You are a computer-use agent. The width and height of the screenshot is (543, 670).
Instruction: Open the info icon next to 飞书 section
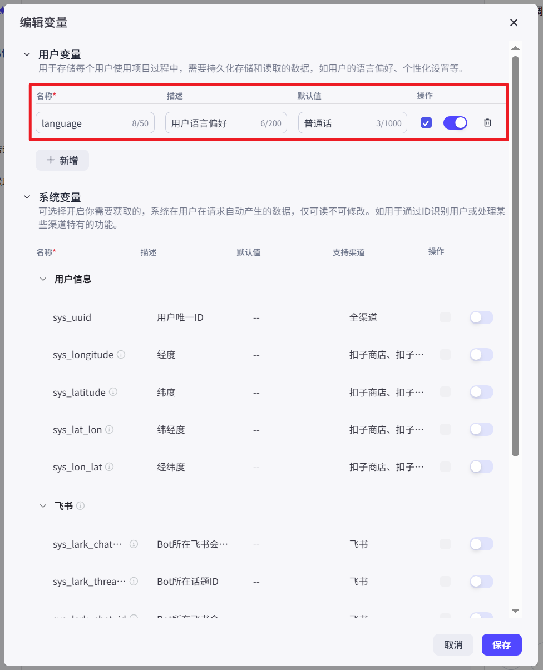[x=80, y=505]
